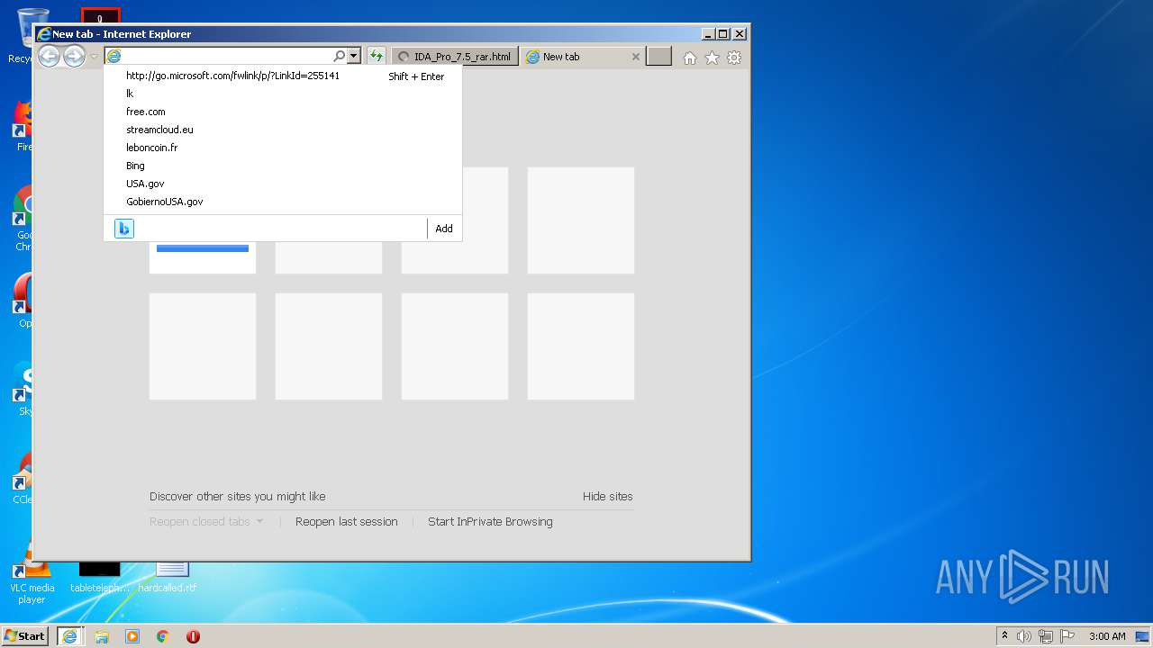Click Internet Explorer taskbar icon

point(69,636)
